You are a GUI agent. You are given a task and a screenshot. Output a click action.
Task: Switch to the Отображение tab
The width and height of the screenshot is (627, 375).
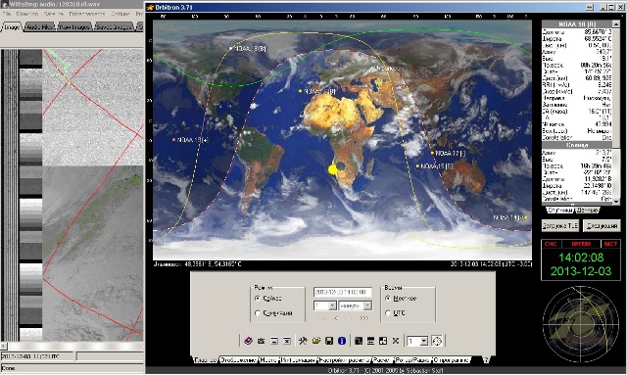pyautogui.click(x=238, y=359)
